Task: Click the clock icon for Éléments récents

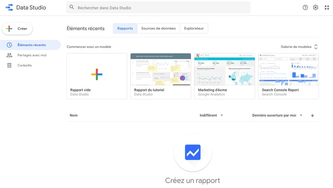Action: coord(9,45)
